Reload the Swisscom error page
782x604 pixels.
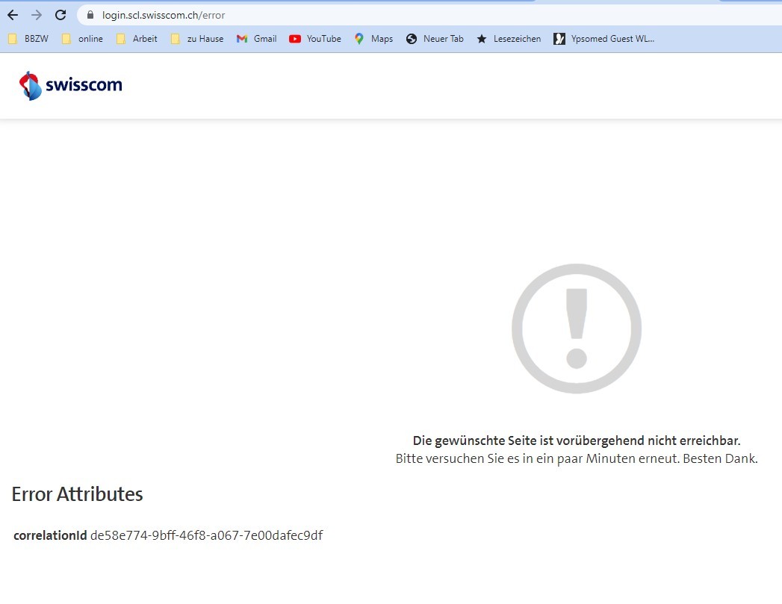pos(61,15)
